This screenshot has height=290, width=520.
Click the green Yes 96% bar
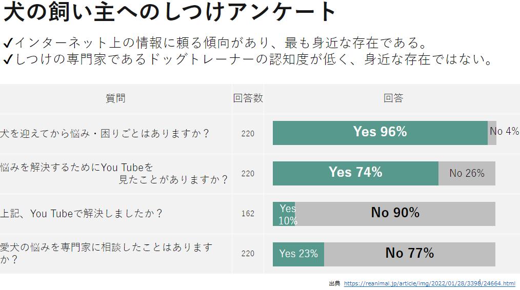(380, 133)
